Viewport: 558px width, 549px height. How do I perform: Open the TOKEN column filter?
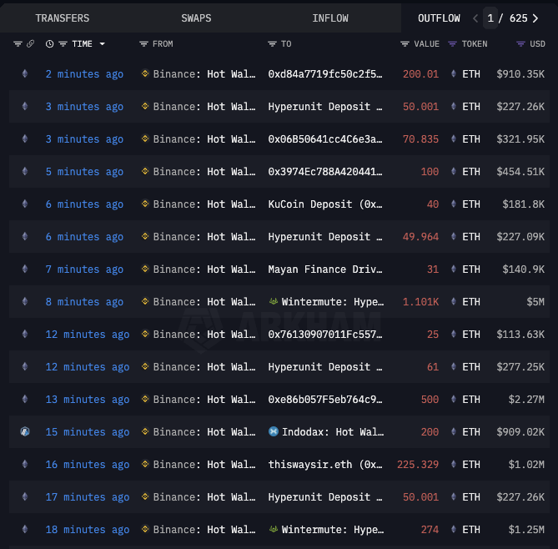pyautogui.click(x=452, y=43)
